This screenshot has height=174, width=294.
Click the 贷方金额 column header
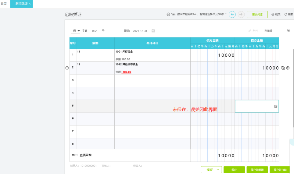257,40
